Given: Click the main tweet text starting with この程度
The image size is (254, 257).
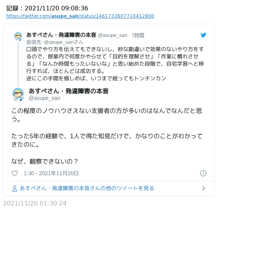Looking at the screenshot, I should tap(107, 136).
